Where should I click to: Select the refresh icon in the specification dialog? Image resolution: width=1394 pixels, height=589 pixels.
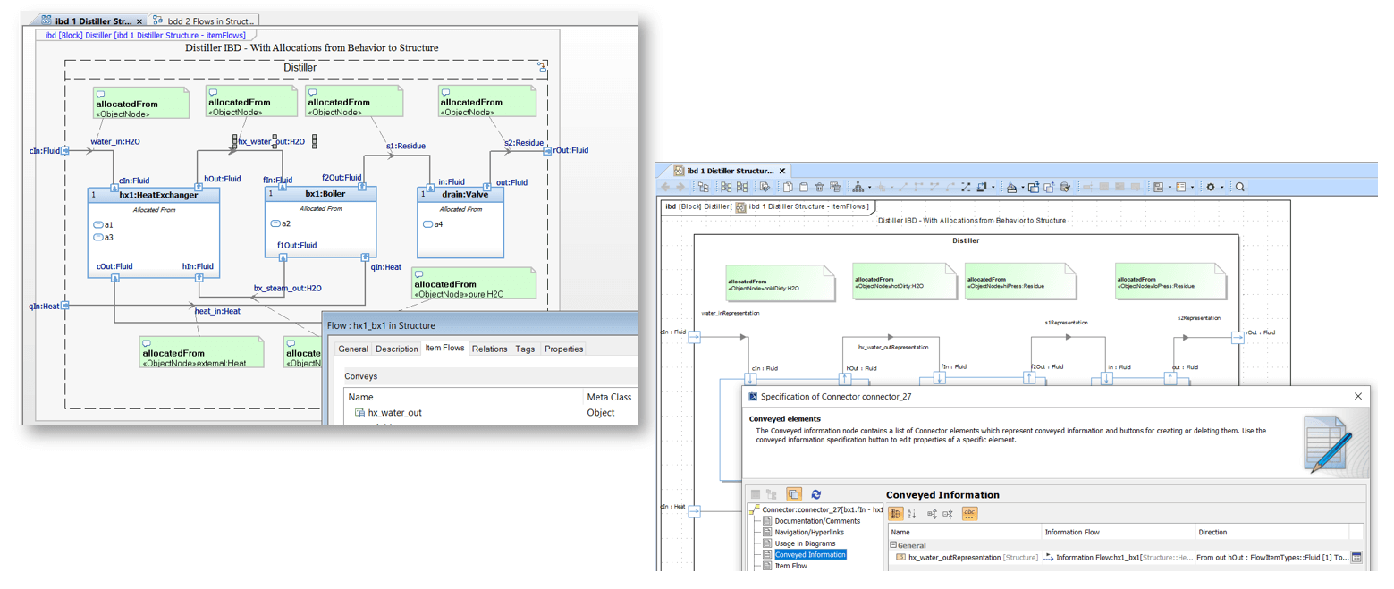(x=815, y=494)
